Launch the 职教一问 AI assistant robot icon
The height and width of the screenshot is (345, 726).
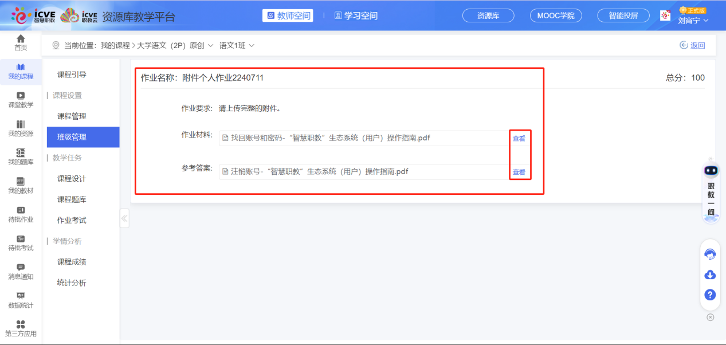coord(710,169)
